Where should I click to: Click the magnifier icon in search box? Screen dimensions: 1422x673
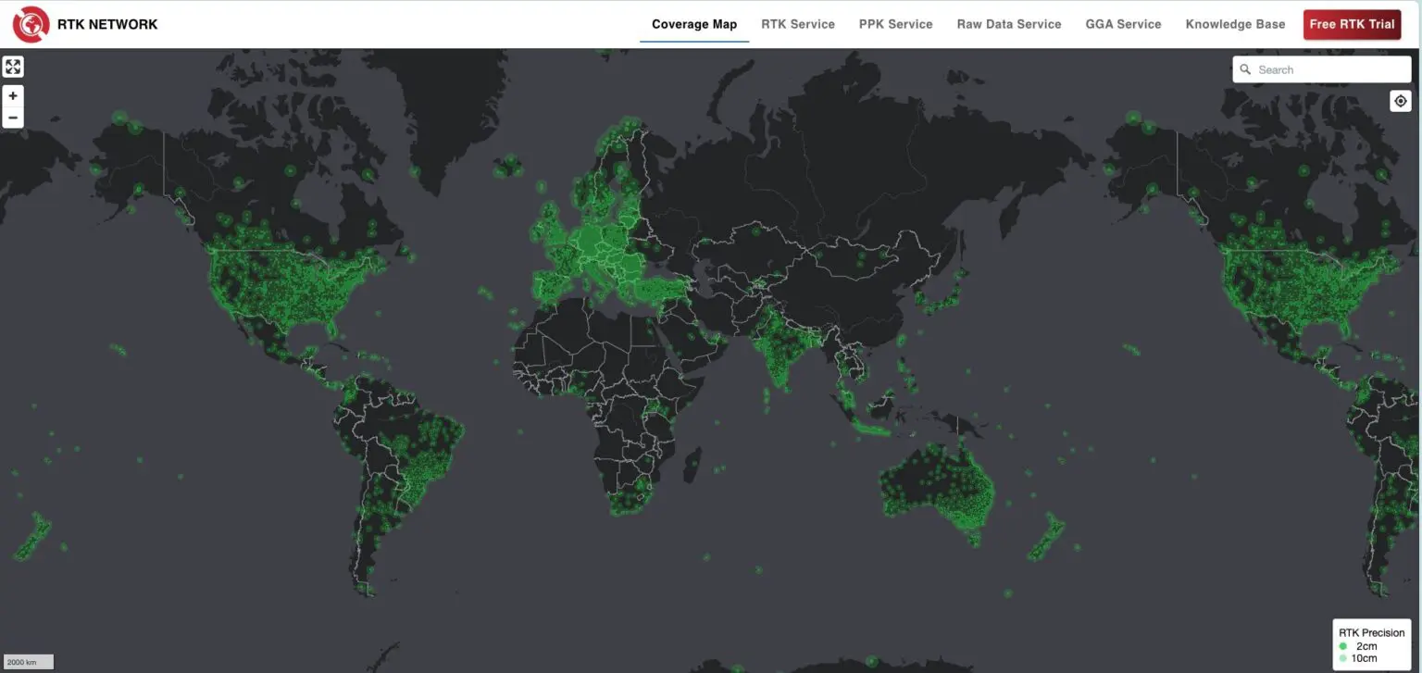tap(1246, 69)
